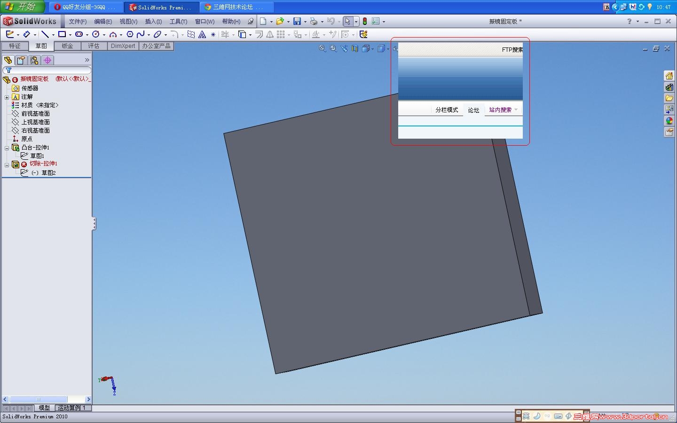This screenshot has height=423, width=677.
Task: Click the Convert Entities cube icon
Action: pyautogui.click(x=242, y=34)
